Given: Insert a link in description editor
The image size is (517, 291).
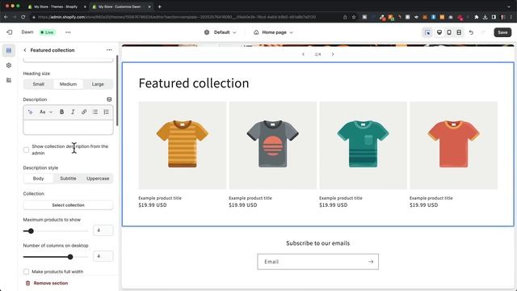Looking at the screenshot, I should tap(84, 112).
